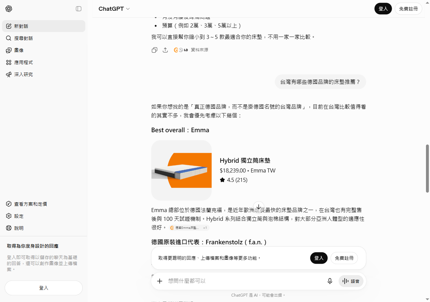This screenshot has height=302, width=430.
Task: Open the Emma mattress product thumbnail
Action: click(181, 170)
